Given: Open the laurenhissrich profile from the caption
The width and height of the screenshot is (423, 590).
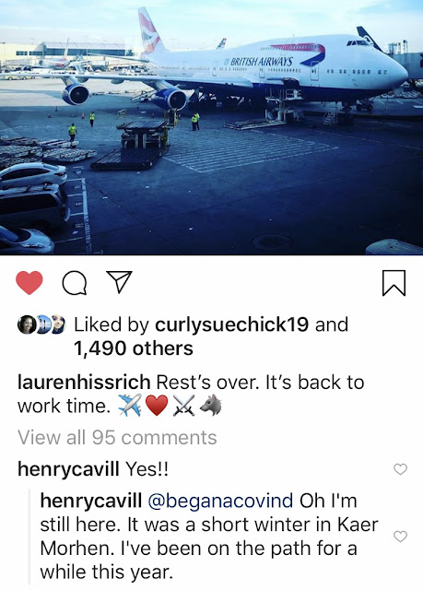Looking at the screenshot, I should coord(84,383).
